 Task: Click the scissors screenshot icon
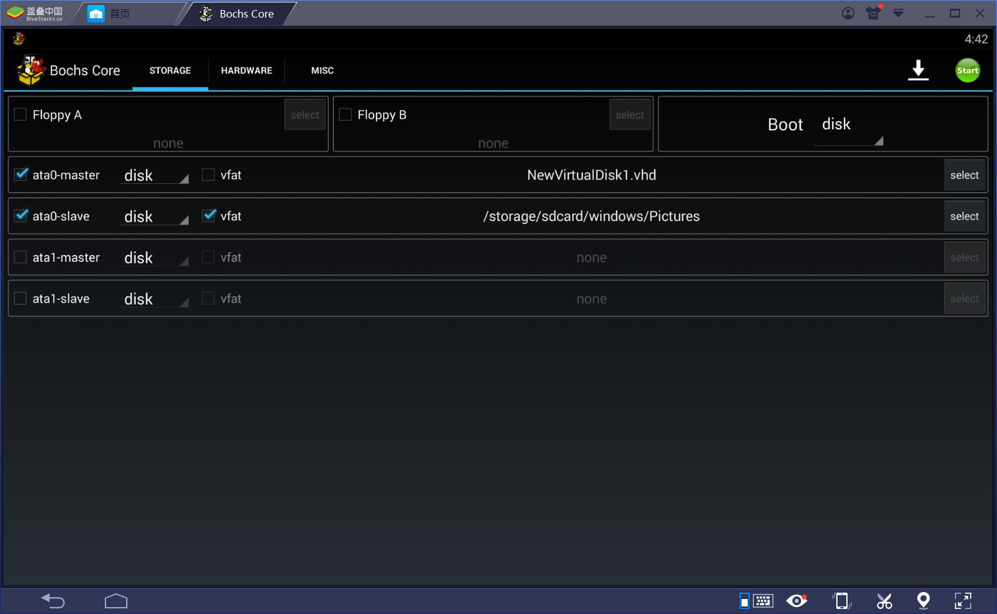[884, 601]
